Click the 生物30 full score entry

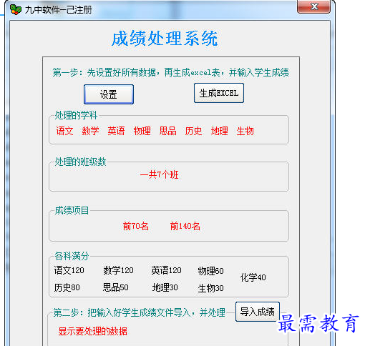210,288
